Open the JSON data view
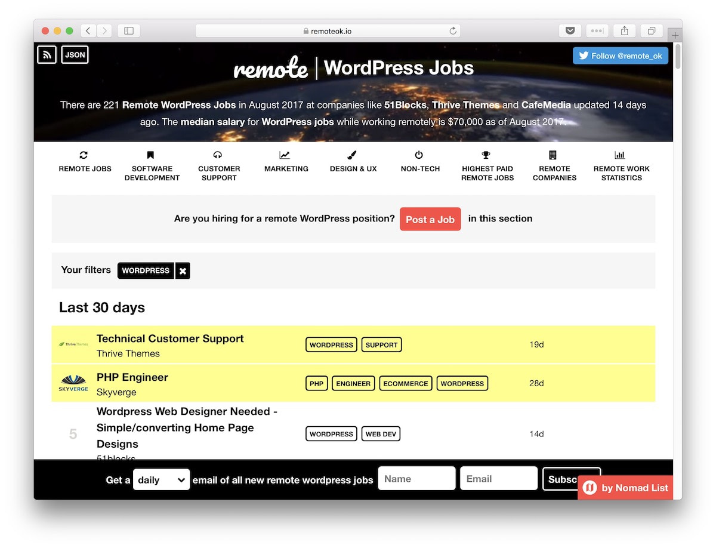Viewport: 716px width, 548px height. click(75, 54)
